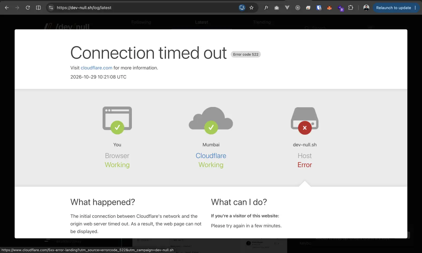Reload the dev-null.sh page
The width and height of the screenshot is (422, 253).
(x=28, y=8)
